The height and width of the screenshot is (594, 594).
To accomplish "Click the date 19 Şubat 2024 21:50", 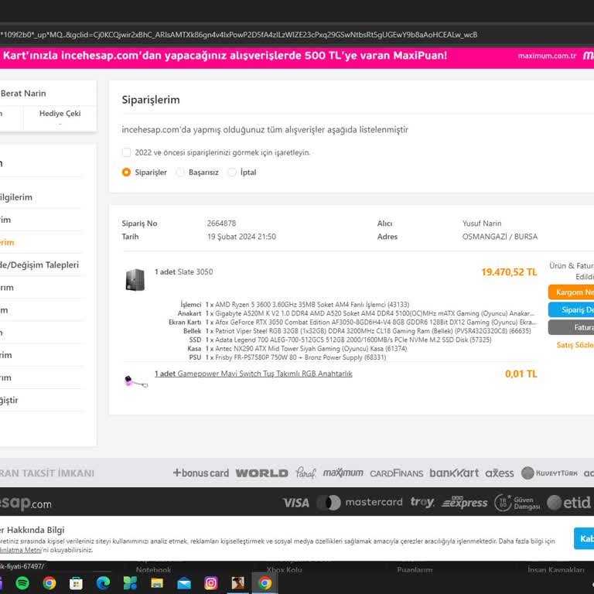I will [x=241, y=237].
